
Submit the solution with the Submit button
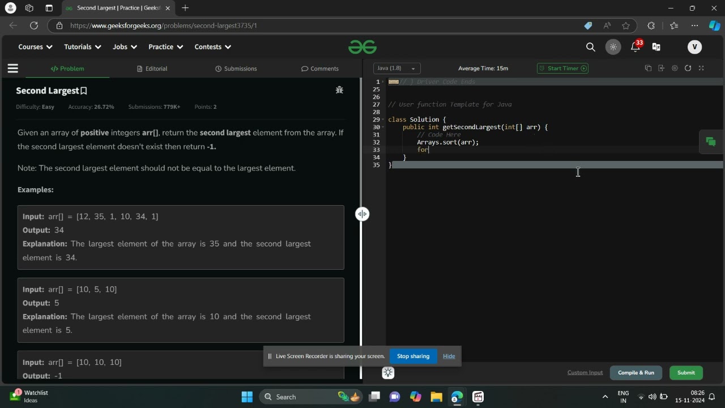686,372
